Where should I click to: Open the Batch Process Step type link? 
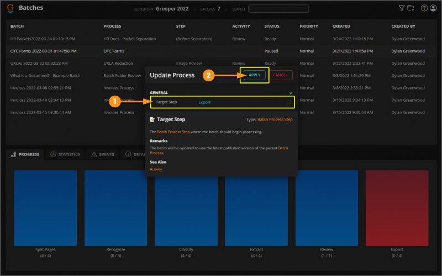[x=275, y=119]
